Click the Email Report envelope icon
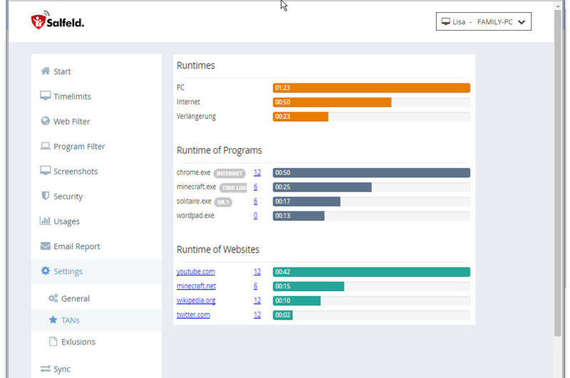Screen dimensions: 570x378 click(x=46, y=246)
